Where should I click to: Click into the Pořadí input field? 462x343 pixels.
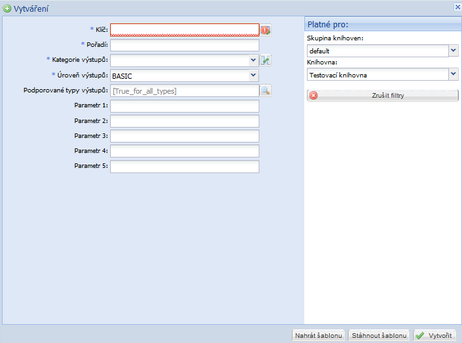pos(184,46)
